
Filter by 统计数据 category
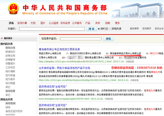tap(10, 83)
